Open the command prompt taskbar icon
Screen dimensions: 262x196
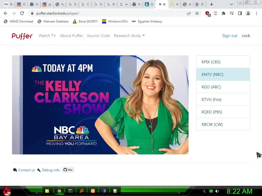(70, 191)
